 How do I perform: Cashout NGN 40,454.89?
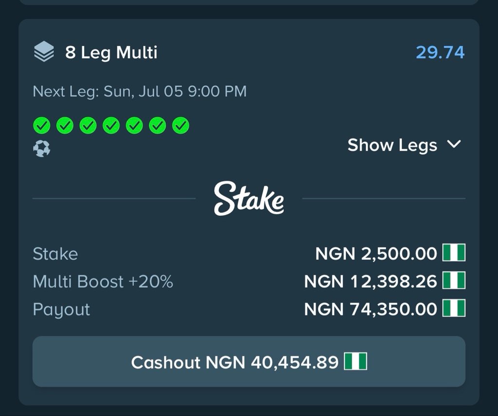pyautogui.click(x=249, y=362)
